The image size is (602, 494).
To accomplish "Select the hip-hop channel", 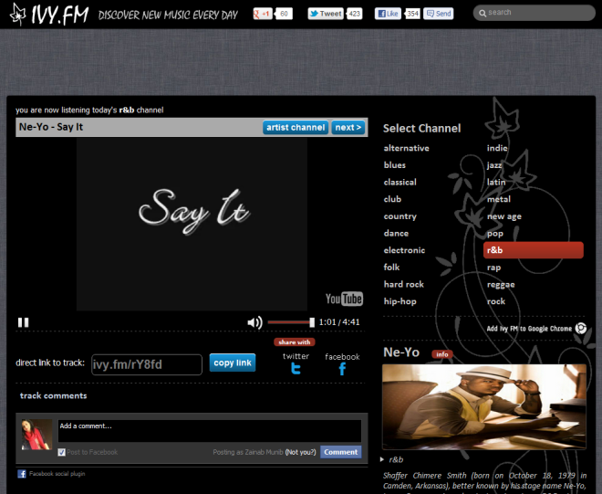I will [400, 301].
